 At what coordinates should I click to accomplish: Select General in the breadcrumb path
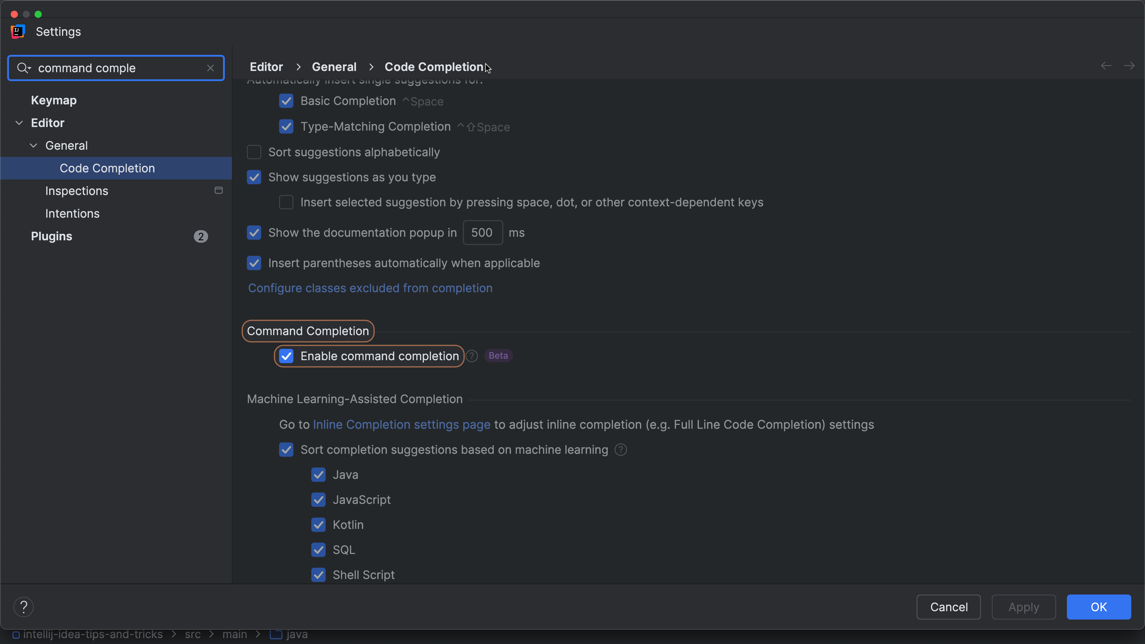tap(334, 66)
